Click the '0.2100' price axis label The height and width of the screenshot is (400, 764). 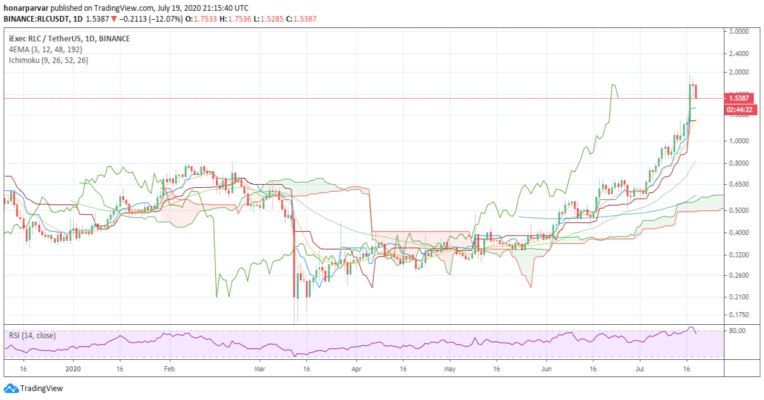point(738,296)
